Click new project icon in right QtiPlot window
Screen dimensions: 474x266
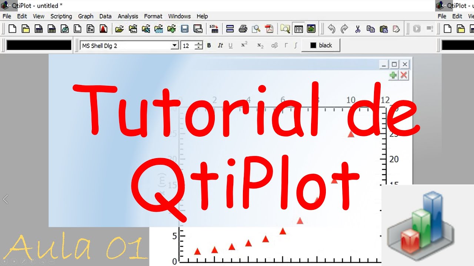click(448, 29)
